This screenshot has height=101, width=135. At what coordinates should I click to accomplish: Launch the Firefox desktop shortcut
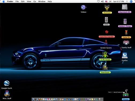tap(125, 56)
